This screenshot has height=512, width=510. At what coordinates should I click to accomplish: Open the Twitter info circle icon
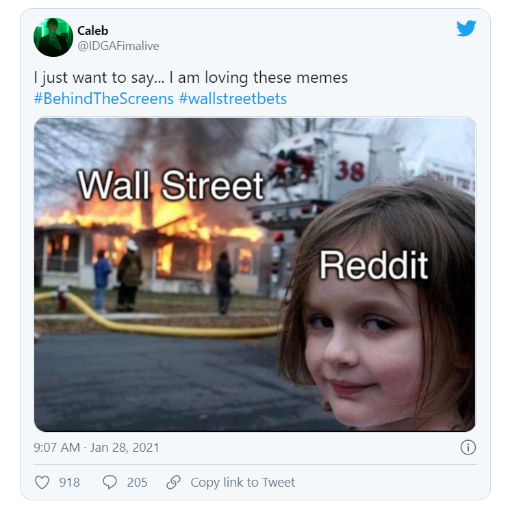tap(468, 448)
